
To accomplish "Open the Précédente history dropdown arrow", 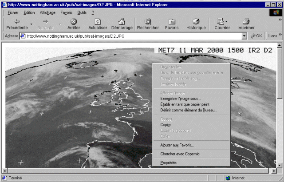I will click(32, 24).
